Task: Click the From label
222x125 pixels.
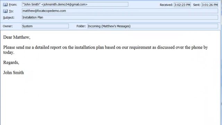Action: (x=13, y=5)
